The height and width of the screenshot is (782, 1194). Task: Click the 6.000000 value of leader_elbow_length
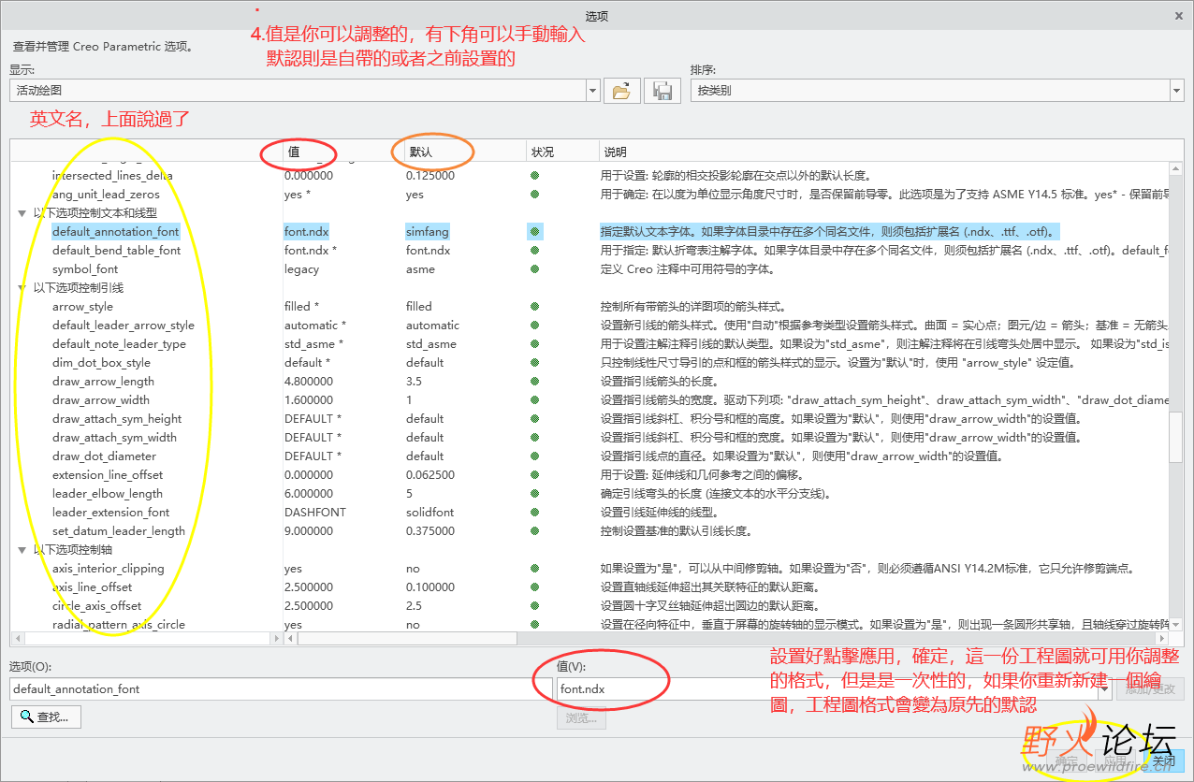(x=309, y=494)
